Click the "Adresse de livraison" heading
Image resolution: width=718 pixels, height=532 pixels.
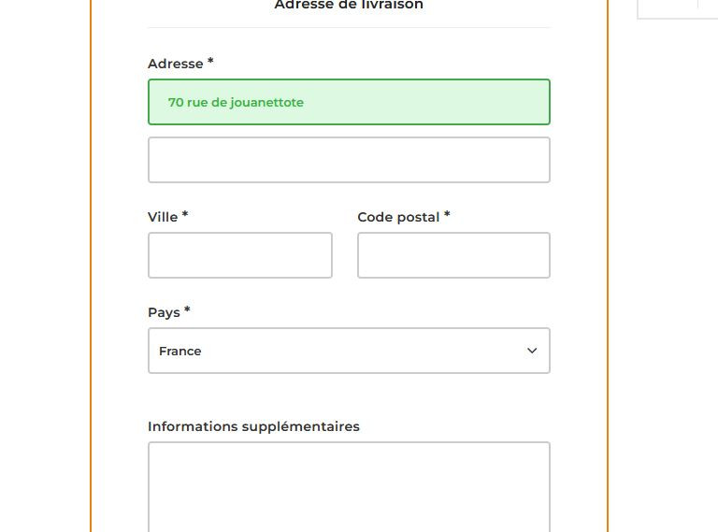349,6
